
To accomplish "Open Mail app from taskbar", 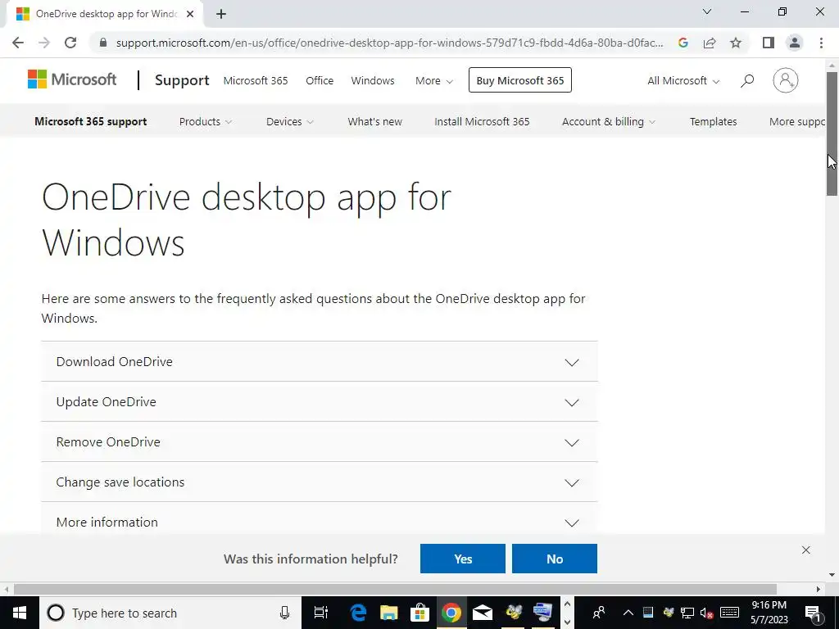I will 482,613.
